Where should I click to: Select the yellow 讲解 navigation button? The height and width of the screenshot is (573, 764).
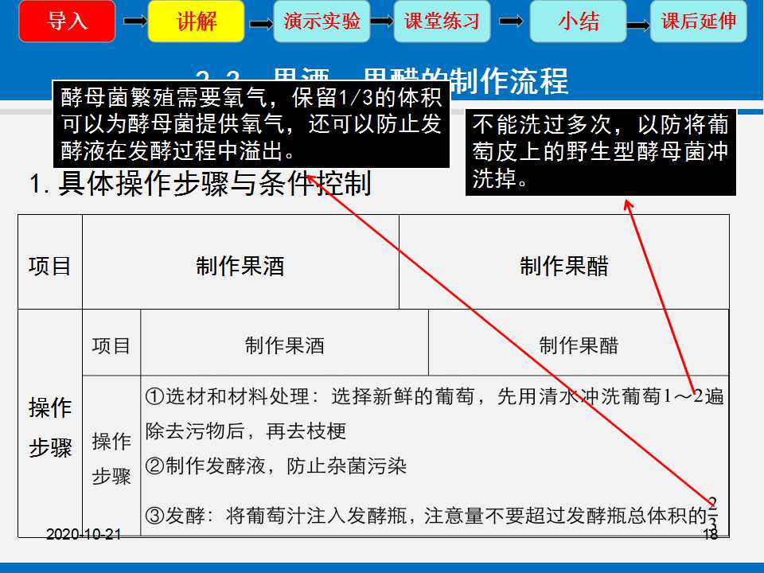pos(196,21)
